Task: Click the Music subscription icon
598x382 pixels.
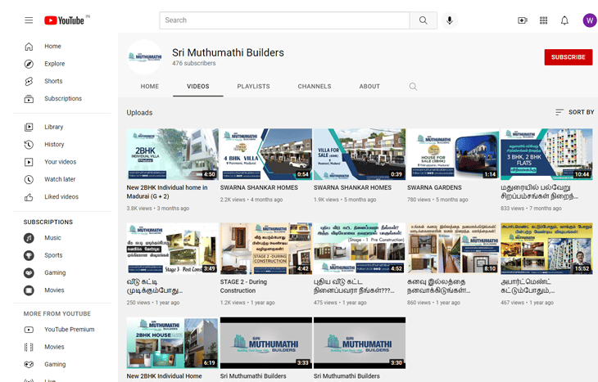Action: point(29,238)
